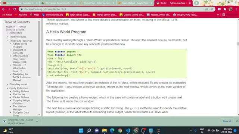The image size is (239, 134).
Task: Click the code line root.mainloop()
Action: tap(59, 75)
